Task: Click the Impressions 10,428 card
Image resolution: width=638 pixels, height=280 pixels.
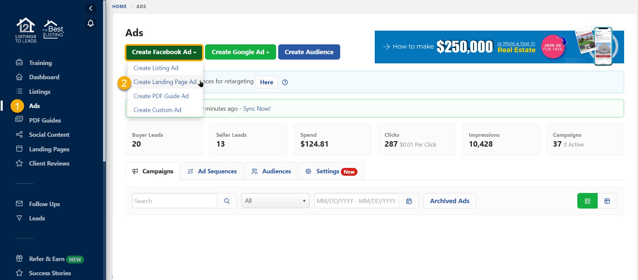Action: coord(501,139)
